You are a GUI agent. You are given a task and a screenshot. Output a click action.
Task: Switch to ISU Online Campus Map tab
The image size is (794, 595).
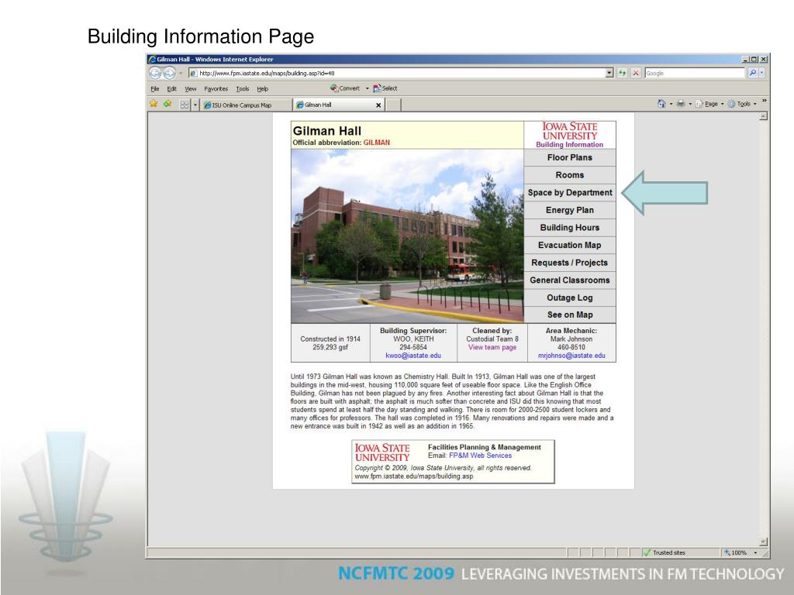click(246, 105)
